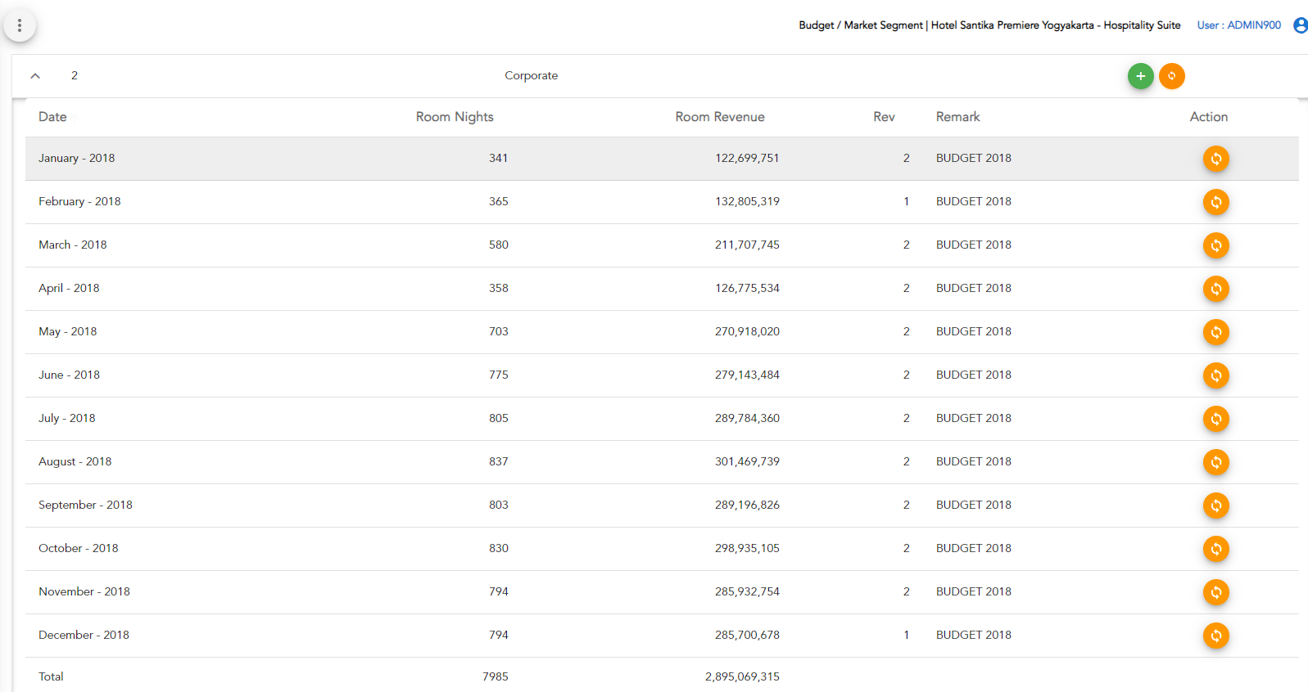The height and width of the screenshot is (692, 1308).
Task: Click the user profile avatar icon
Action: click(1301, 25)
